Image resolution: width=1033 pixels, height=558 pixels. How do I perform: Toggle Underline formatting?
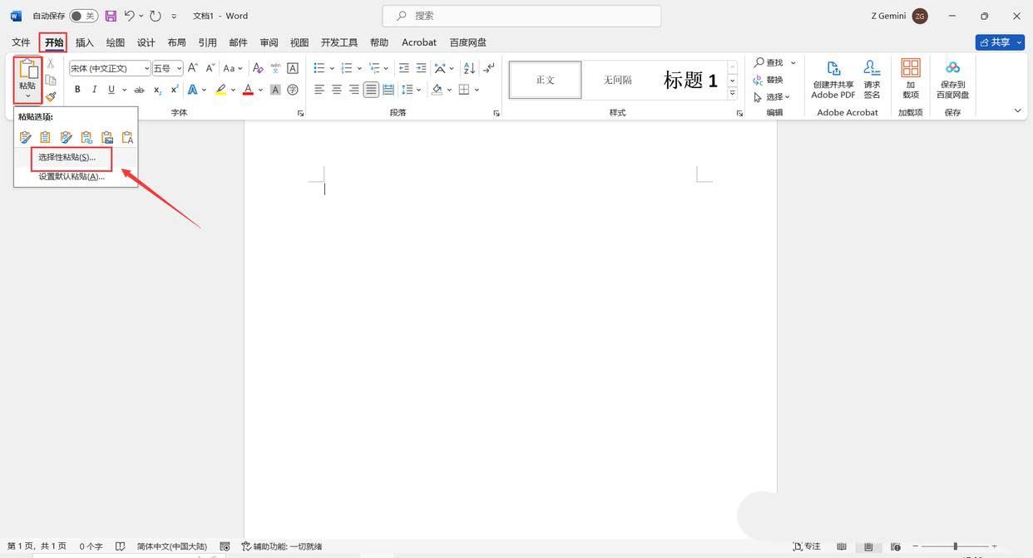(x=111, y=90)
